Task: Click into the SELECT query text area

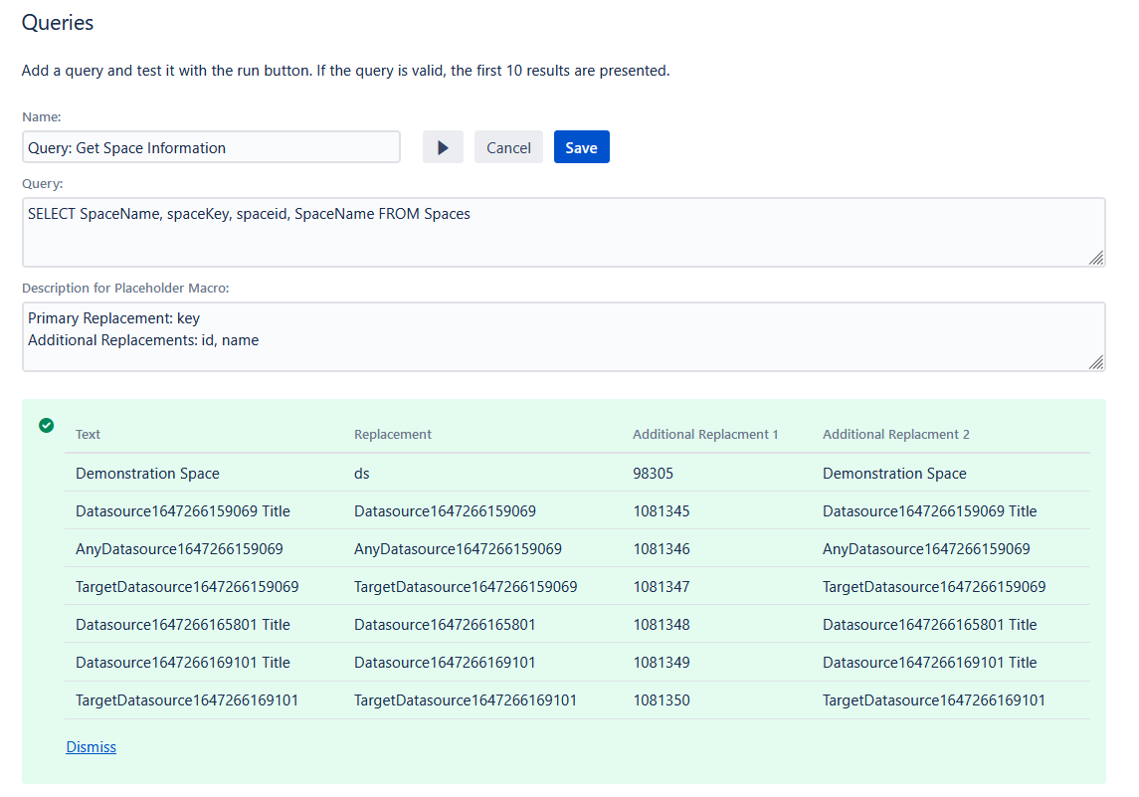Action: (563, 232)
